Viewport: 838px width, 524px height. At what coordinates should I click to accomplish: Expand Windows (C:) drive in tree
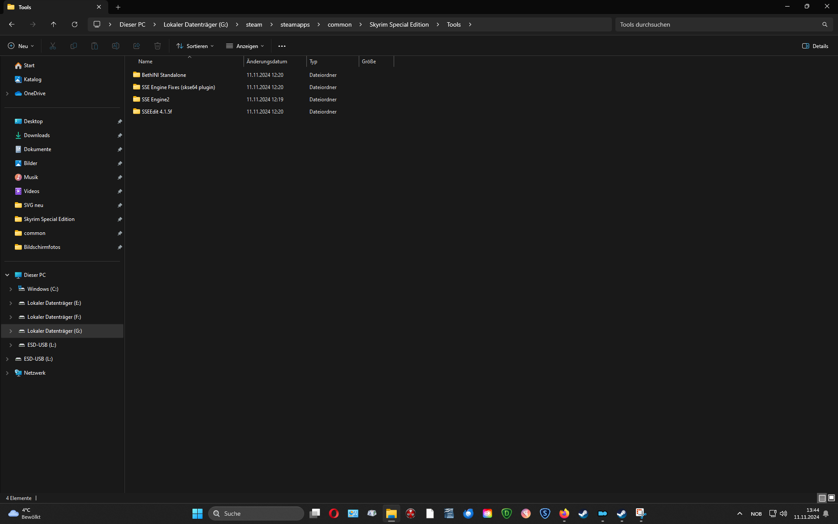point(10,289)
